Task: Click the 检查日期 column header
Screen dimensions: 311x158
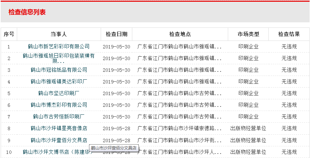Action: 116,34
